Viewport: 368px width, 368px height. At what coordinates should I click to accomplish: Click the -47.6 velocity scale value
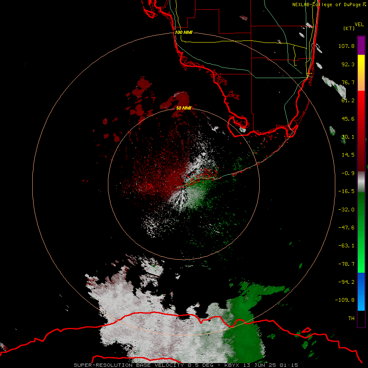point(346,228)
